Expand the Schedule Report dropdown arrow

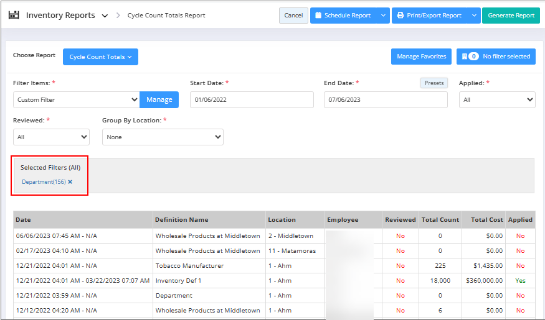pyautogui.click(x=383, y=16)
